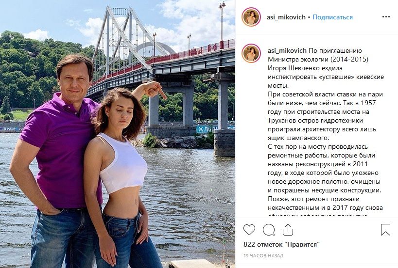
Task: Follow the account via the Подписаться link
Action: click(x=332, y=17)
